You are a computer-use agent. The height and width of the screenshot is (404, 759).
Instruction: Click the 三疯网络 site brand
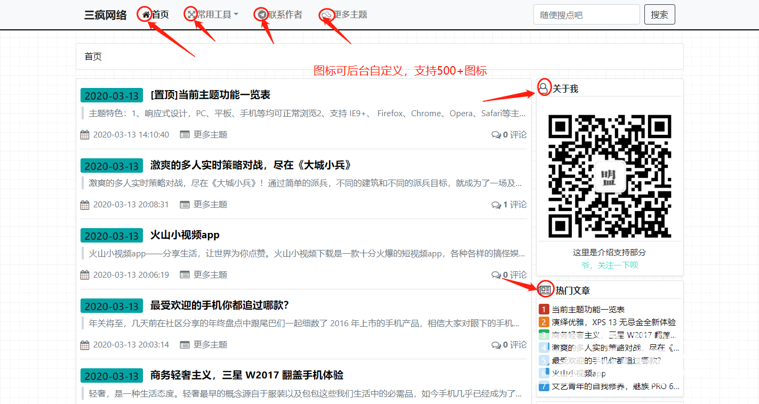coord(106,15)
